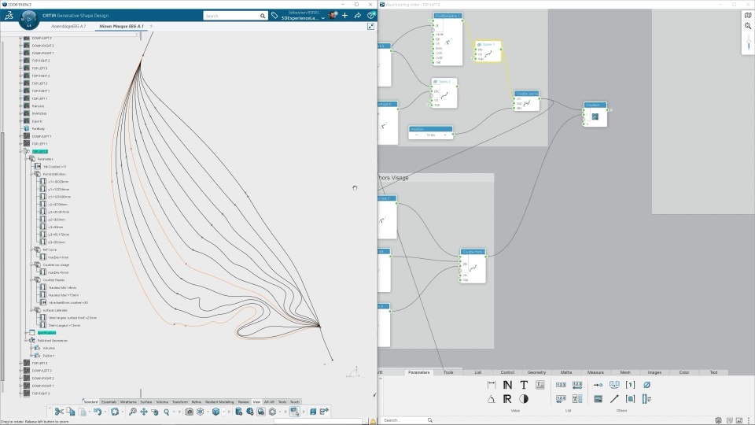Expand the Ref Curve tree node

point(31,249)
